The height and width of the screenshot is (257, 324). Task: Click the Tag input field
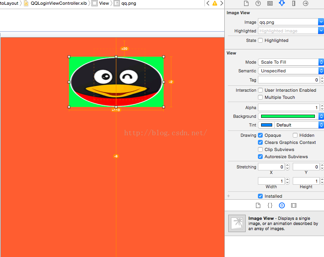pos(289,80)
